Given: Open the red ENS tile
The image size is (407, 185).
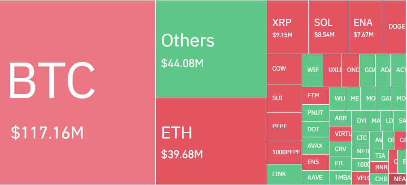Looking at the screenshot, I should [315, 162].
